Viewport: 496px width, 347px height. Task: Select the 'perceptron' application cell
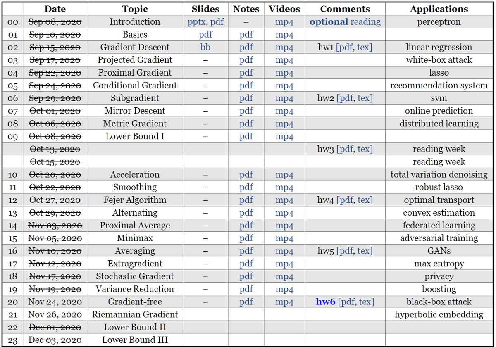point(439,22)
